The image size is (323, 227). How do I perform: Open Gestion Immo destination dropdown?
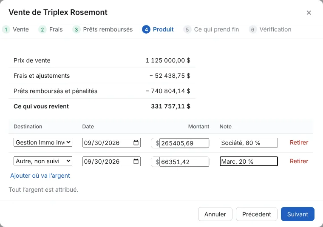(43, 142)
